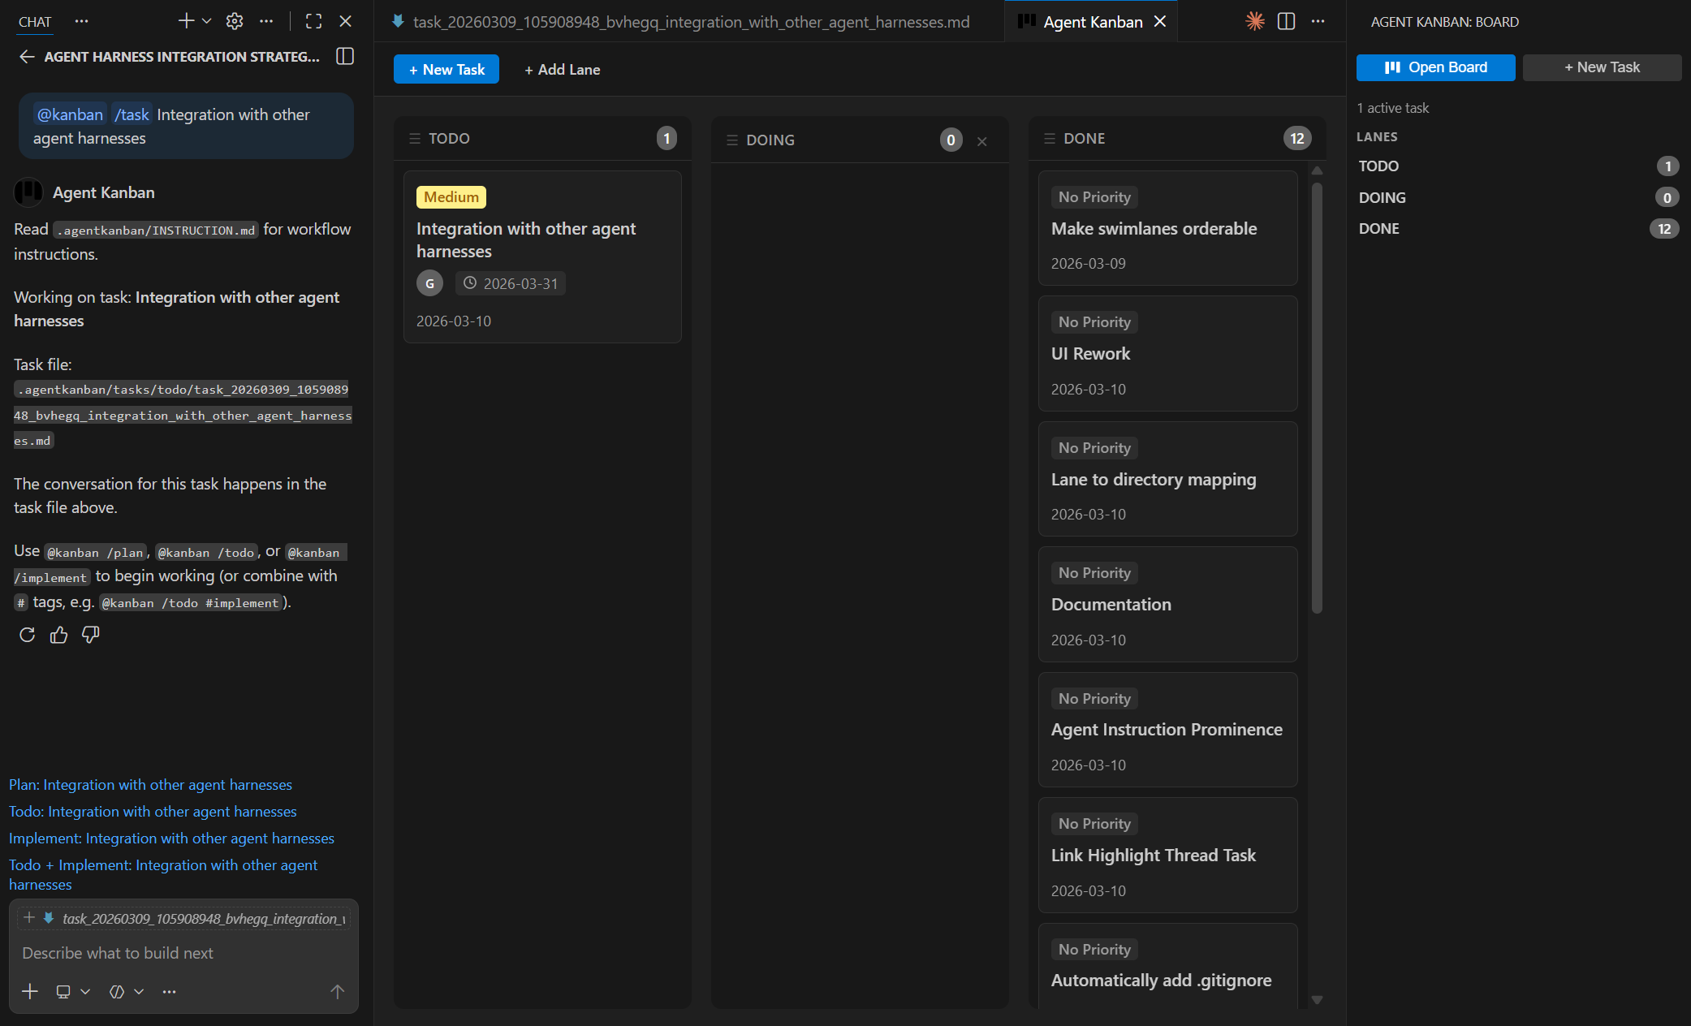Click New Task in side panel
The width and height of the screenshot is (1691, 1026).
[x=1602, y=67]
